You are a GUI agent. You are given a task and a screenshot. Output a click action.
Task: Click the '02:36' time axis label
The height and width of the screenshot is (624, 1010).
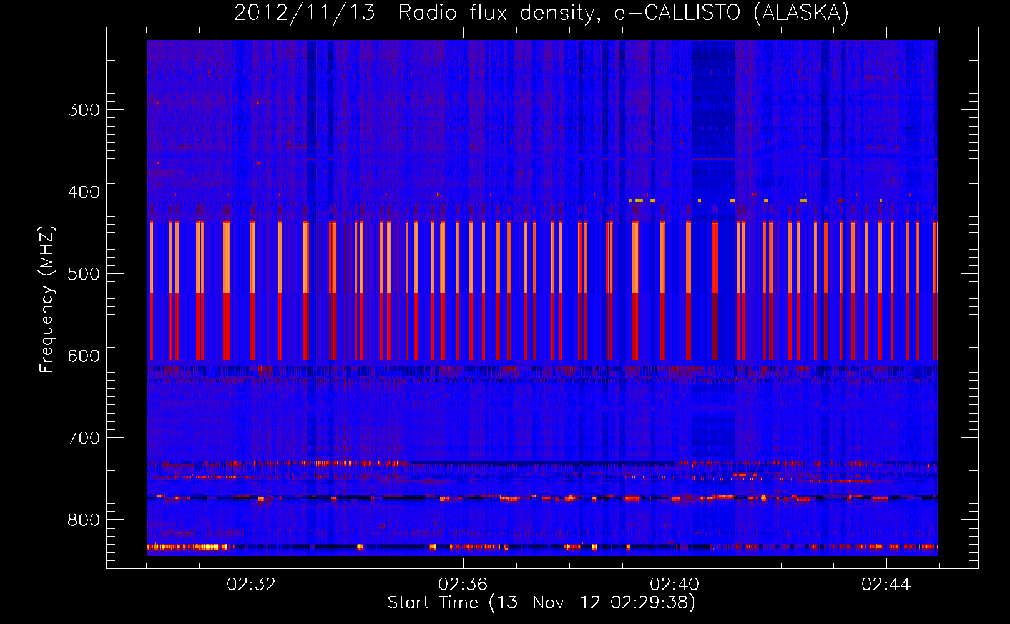point(463,585)
